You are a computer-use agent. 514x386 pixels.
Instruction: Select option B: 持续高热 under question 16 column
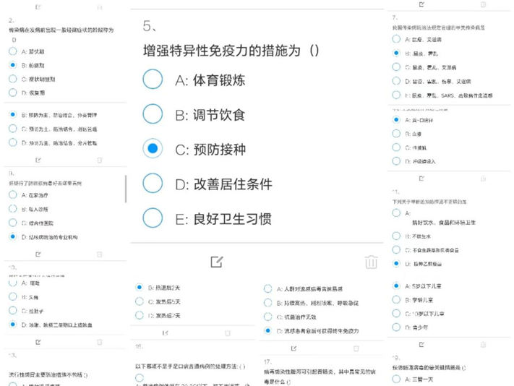click(267, 302)
